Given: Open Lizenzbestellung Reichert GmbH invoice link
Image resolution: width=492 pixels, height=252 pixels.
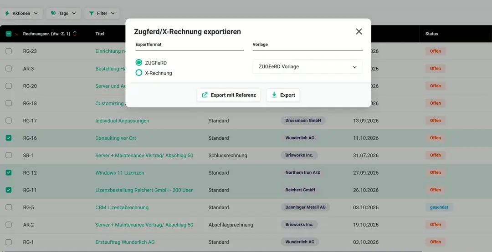Looking at the screenshot, I should [x=143, y=190].
